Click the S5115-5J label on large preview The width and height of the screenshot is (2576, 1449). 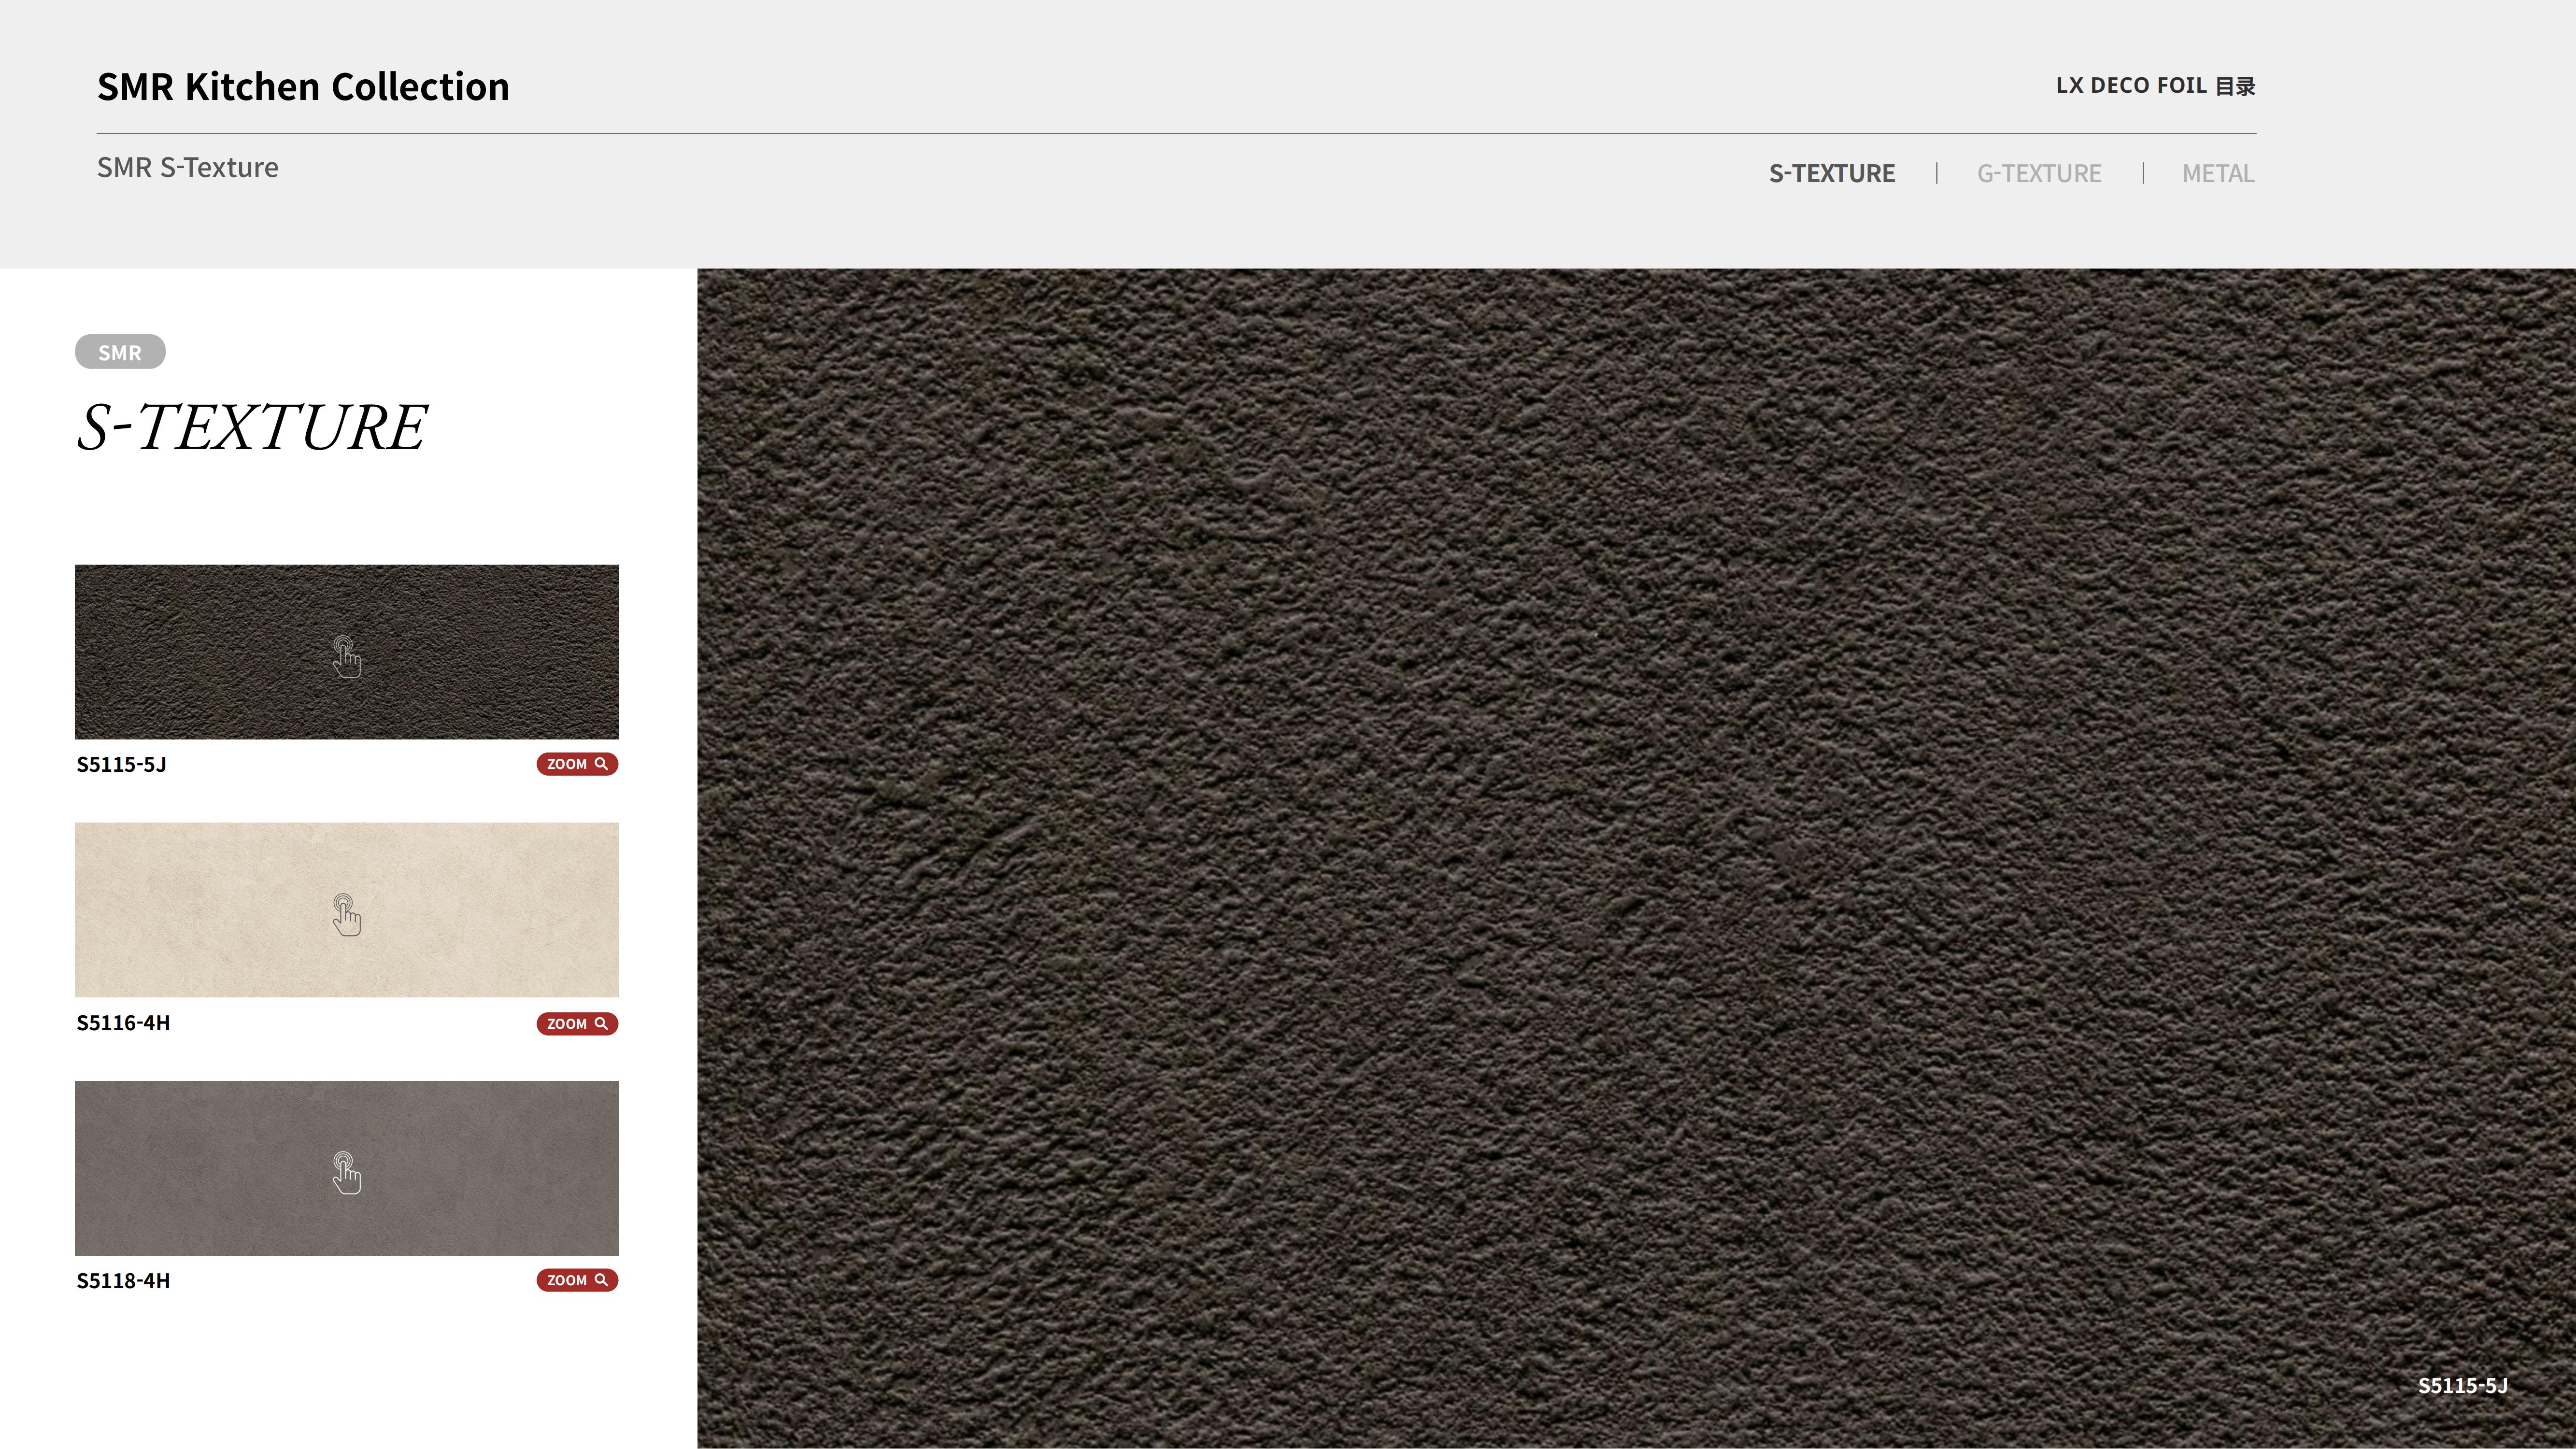pyautogui.click(x=2462, y=1385)
